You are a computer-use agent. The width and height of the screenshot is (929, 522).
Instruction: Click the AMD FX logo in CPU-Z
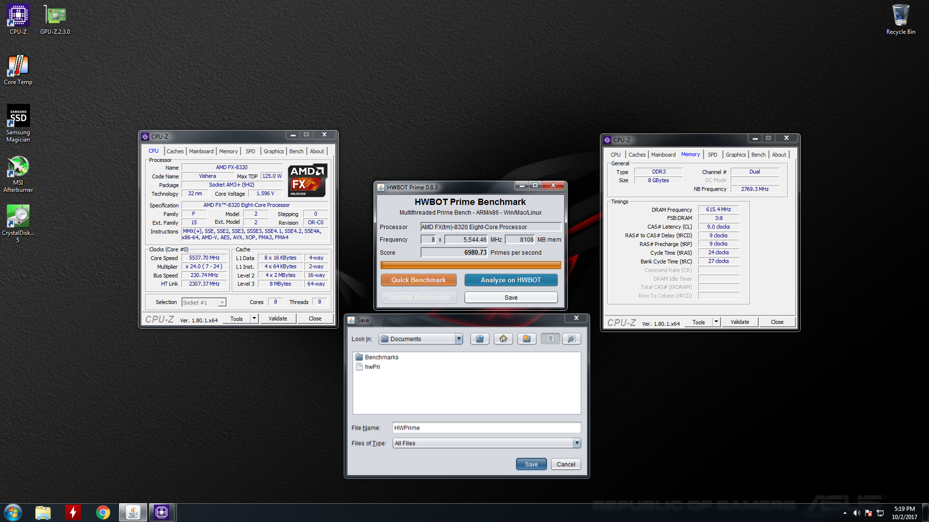click(307, 180)
